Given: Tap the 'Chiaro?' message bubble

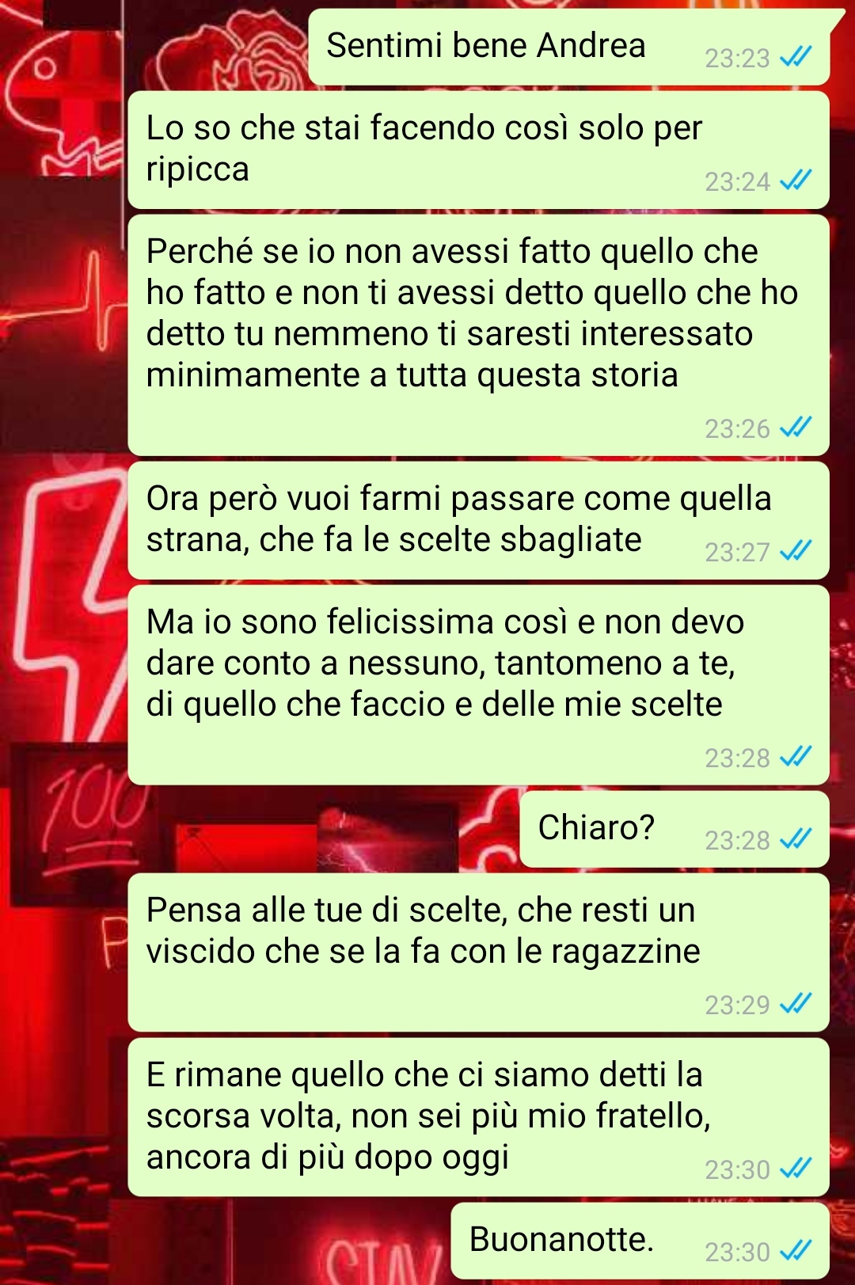Looking at the screenshot, I should [x=674, y=829].
